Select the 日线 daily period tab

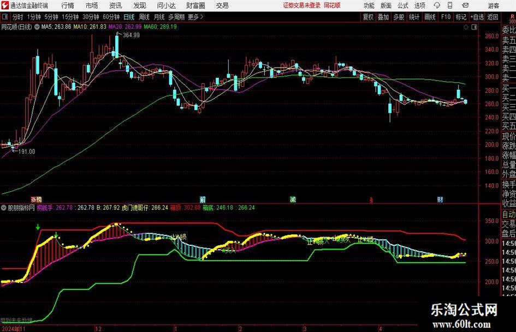coord(129,17)
